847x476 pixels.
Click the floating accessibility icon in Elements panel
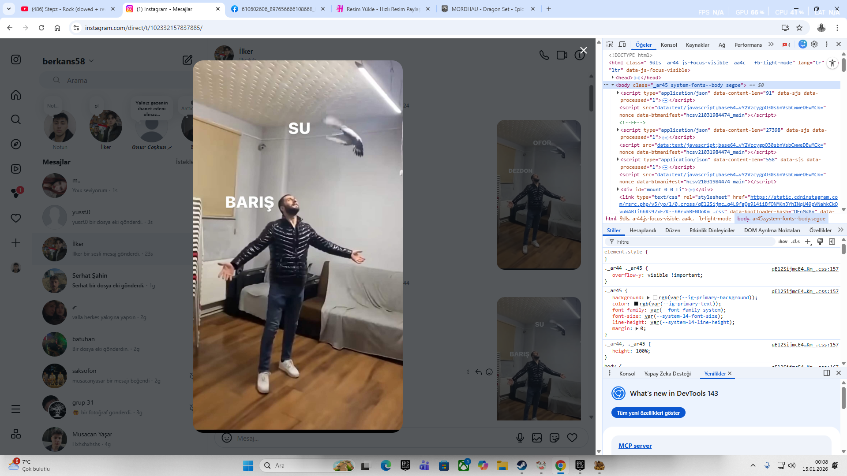pos(832,63)
